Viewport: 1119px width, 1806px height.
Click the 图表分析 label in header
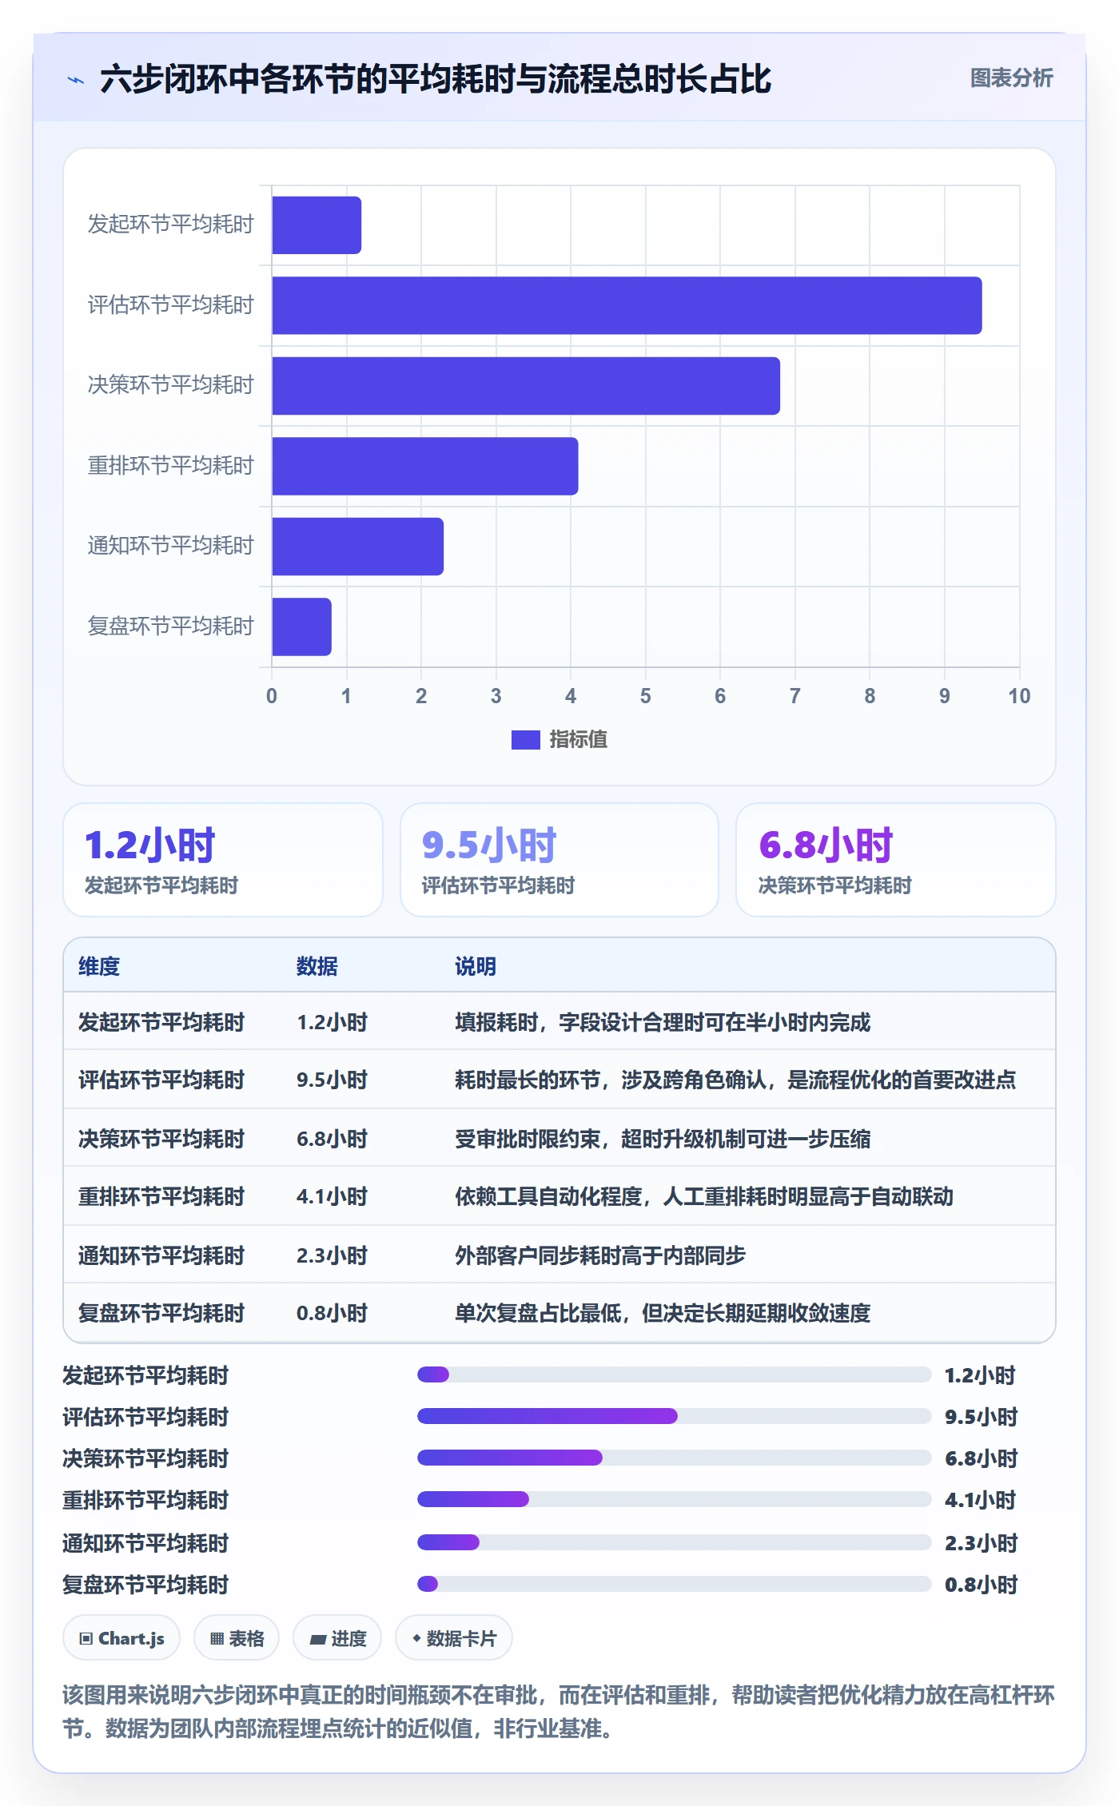[1011, 78]
